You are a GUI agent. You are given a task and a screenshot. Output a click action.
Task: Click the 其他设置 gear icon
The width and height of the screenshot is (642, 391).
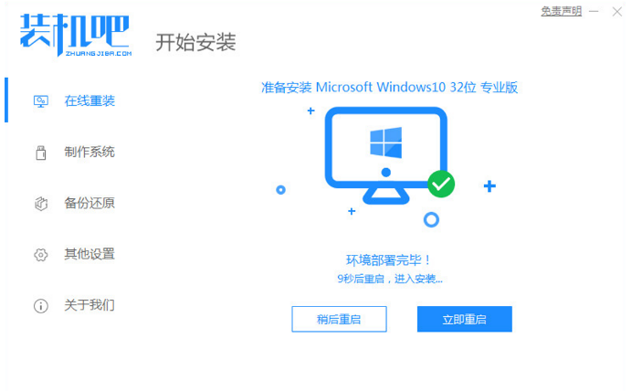(41, 255)
